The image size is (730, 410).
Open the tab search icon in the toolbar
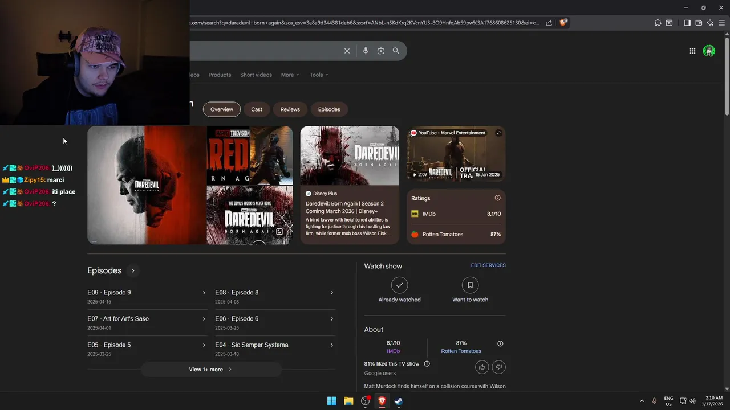(670, 23)
